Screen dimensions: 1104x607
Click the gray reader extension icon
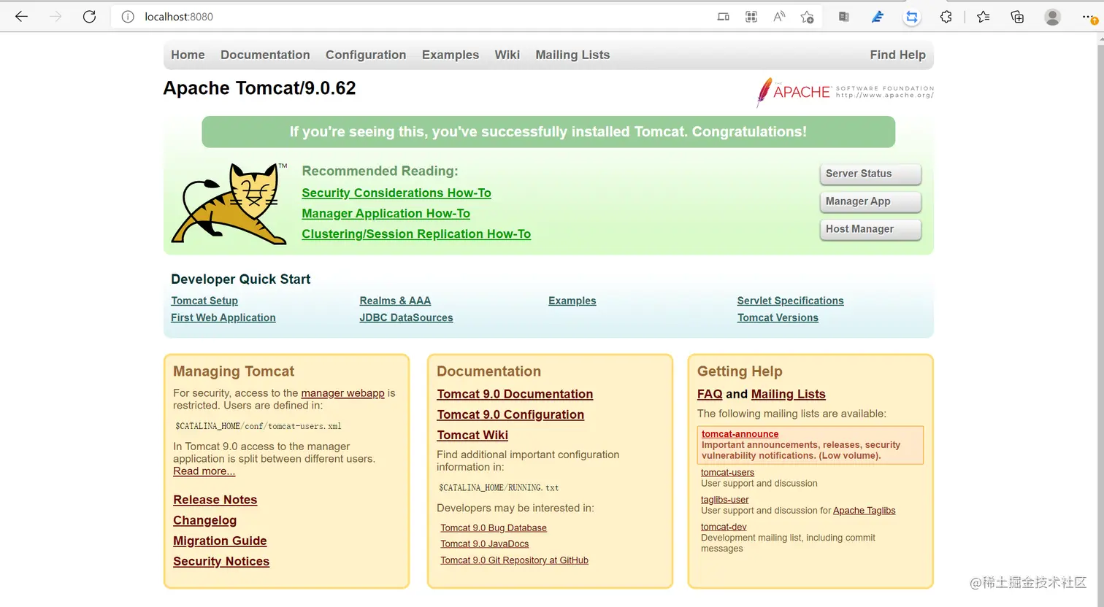tap(844, 17)
